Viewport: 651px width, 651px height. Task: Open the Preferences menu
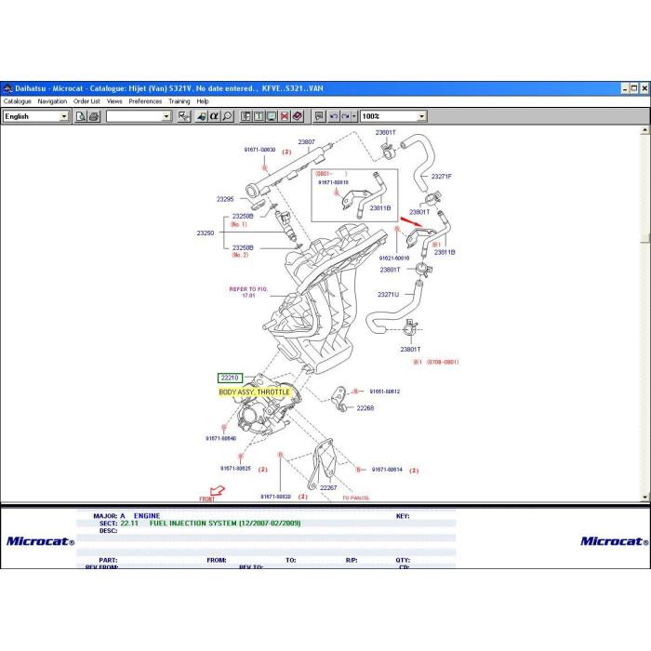(145, 101)
